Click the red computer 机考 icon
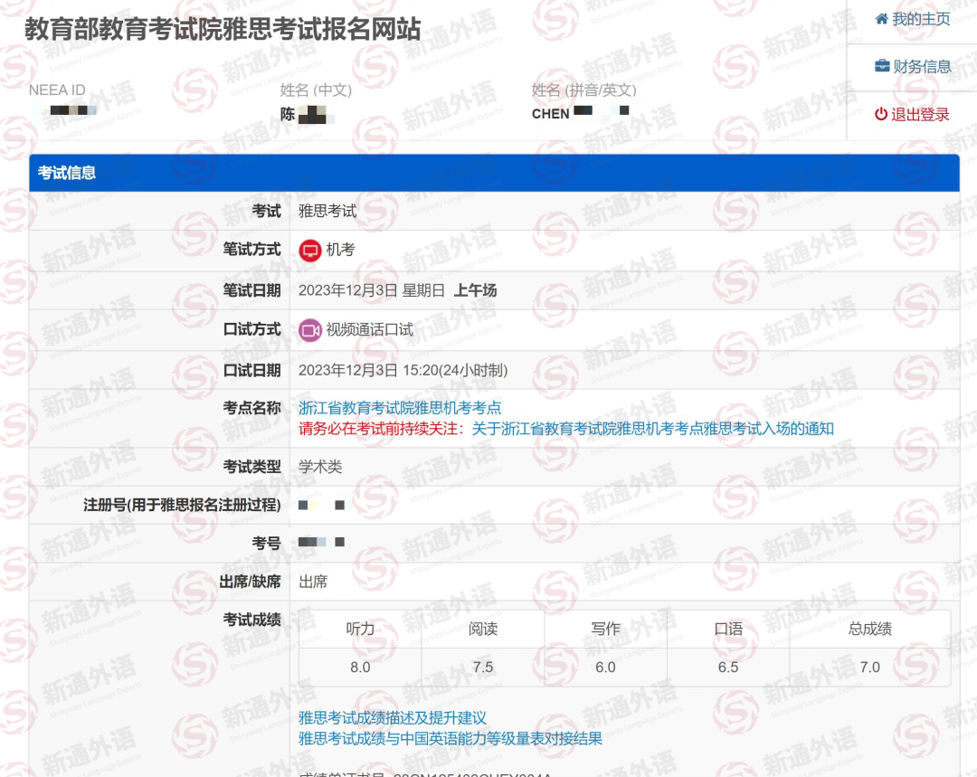977x777 pixels. tap(310, 251)
